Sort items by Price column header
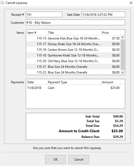The width and height of the screenshot is (134, 166). pyautogui.click(x=111, y=32)
